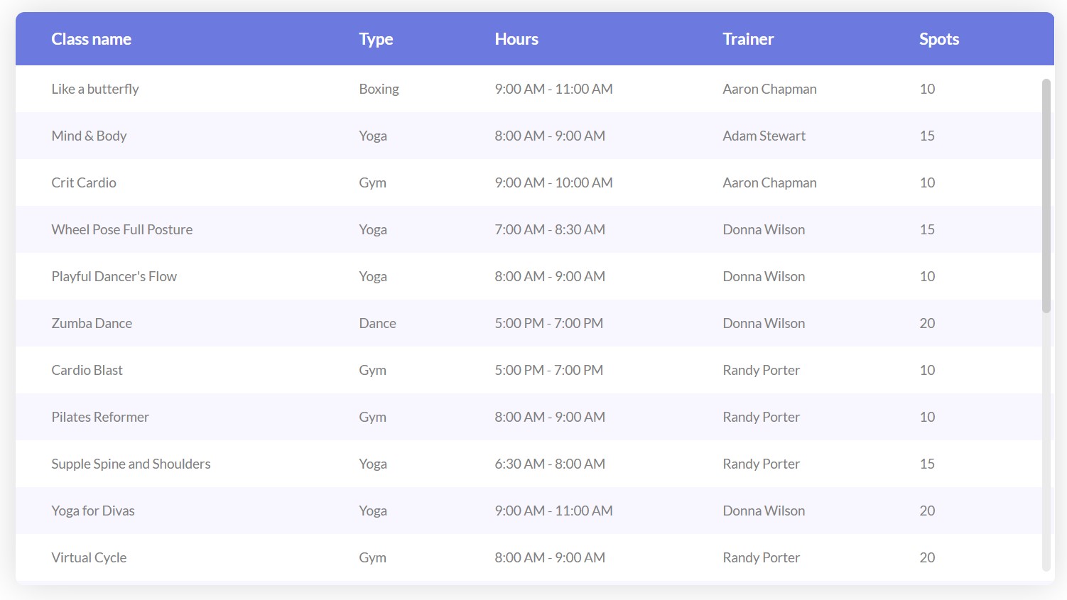This screenshot has width=1067, height=600.
Task: Click spots value '10' in Playful Dancer's Flow row
Action: 927,276
